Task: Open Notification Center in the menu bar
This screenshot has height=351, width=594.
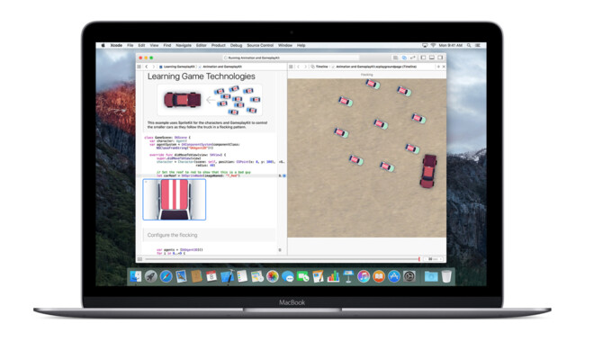Action: coord(478,45)
